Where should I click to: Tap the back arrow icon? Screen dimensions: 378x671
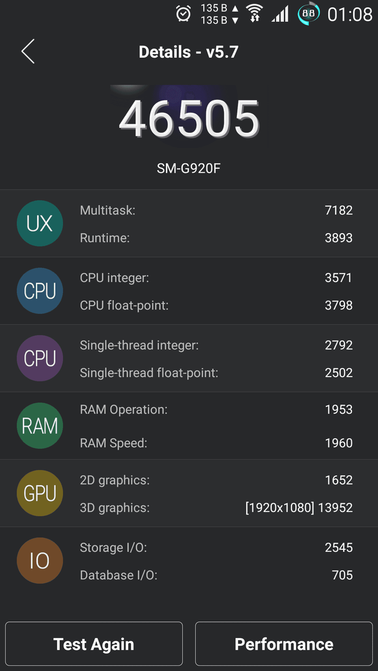28,52
